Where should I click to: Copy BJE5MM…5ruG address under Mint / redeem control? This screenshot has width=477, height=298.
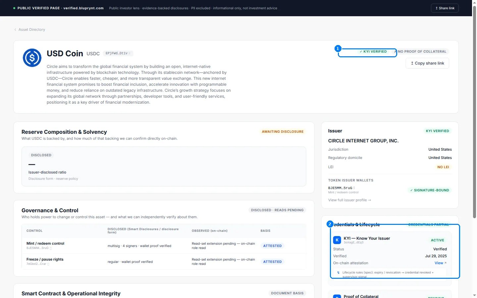pyautogui.click(x=51, y=248)
